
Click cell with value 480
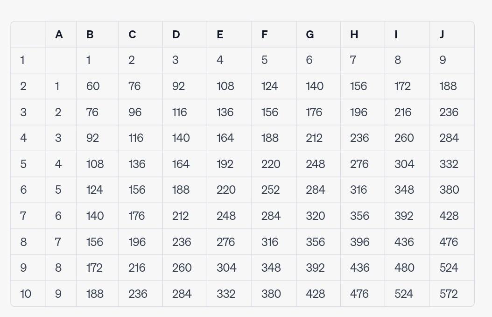tap(408, 268)
